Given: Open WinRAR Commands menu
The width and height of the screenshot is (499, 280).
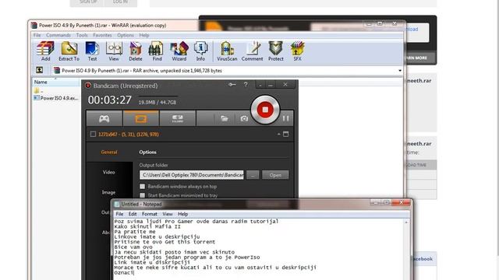Looking at the screenshot, I should [58, 35].
